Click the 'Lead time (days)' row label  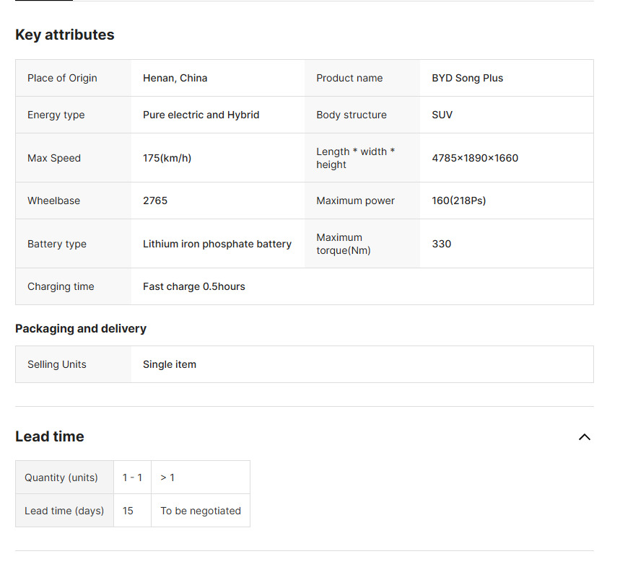point(64,511)
